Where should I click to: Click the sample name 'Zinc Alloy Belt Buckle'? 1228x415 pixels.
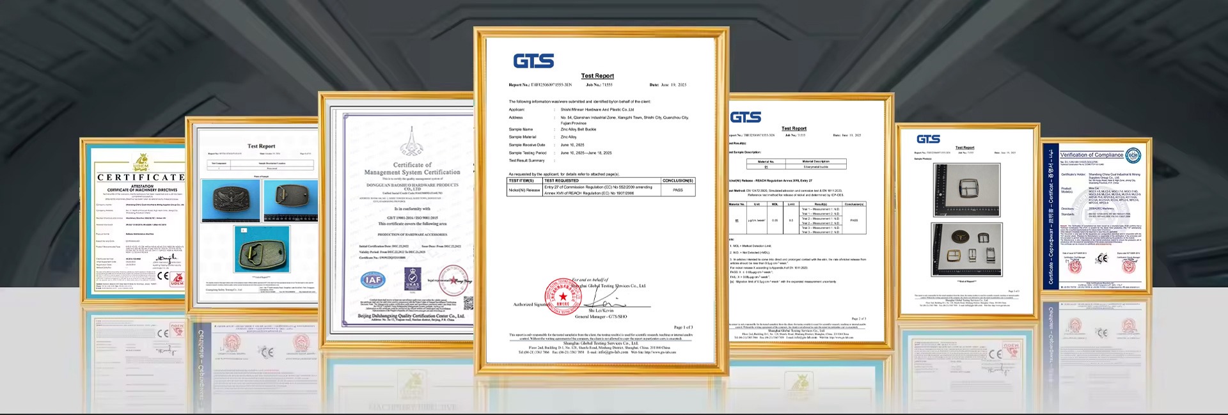(578, 129)
